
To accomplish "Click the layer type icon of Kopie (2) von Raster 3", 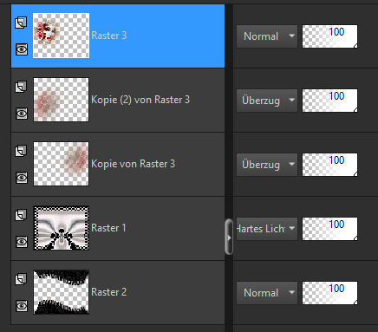I will click(21, 87).
